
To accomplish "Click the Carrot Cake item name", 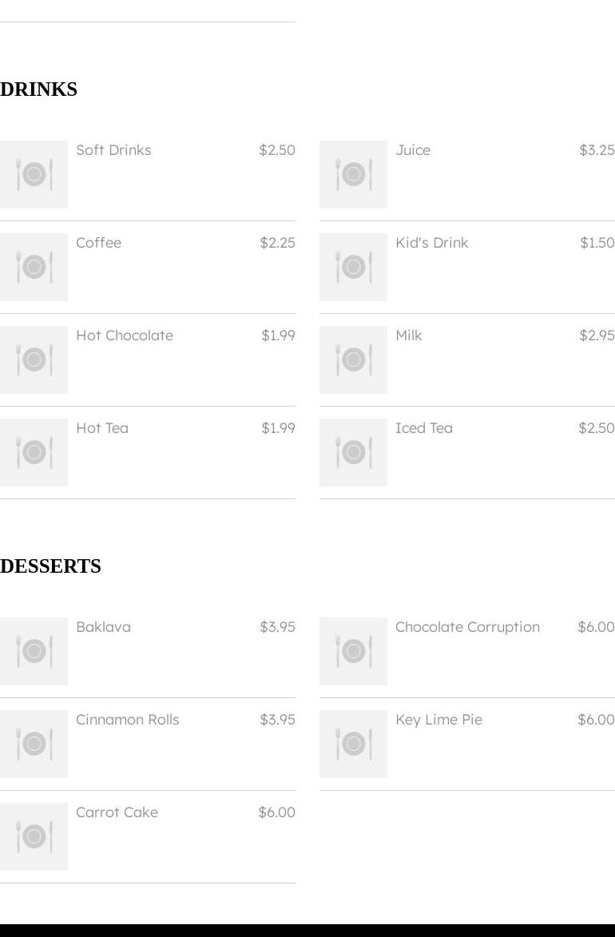I will pos(117,812).
